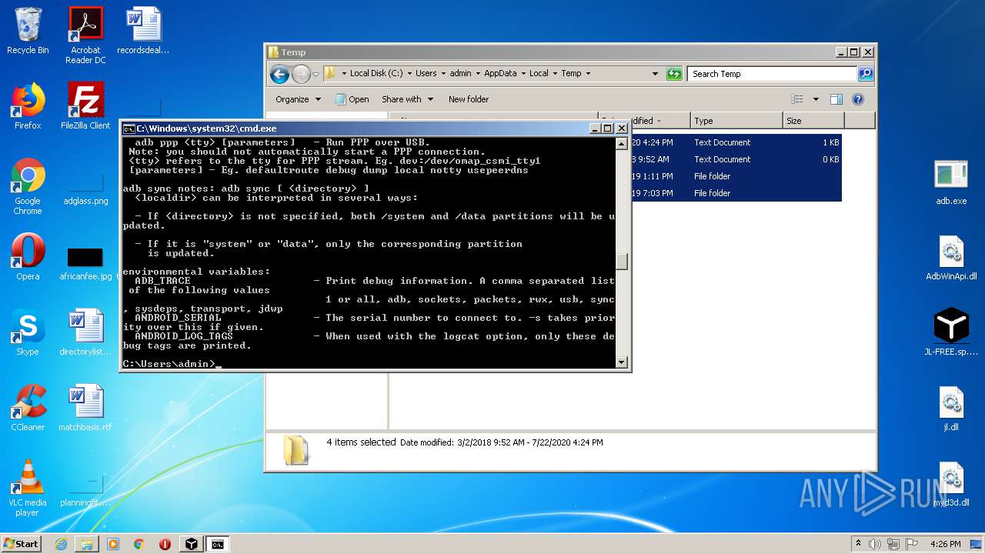The height and width of the screenshot is (554, 985).
Task: Select VLC media player desktop icon
Action: tap(28, 488)
